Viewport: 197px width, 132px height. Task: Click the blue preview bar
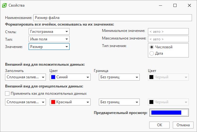(166, 113)
